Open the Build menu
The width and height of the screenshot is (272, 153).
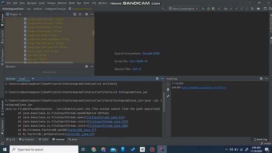click(x=72, y=3)
